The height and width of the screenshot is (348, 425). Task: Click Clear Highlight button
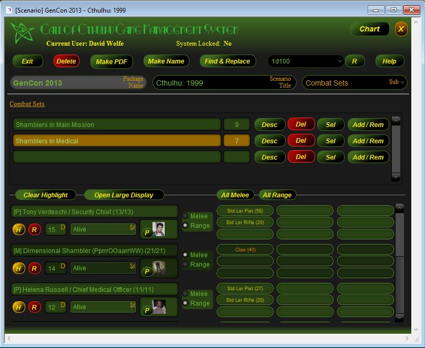[x=46, y=195]
